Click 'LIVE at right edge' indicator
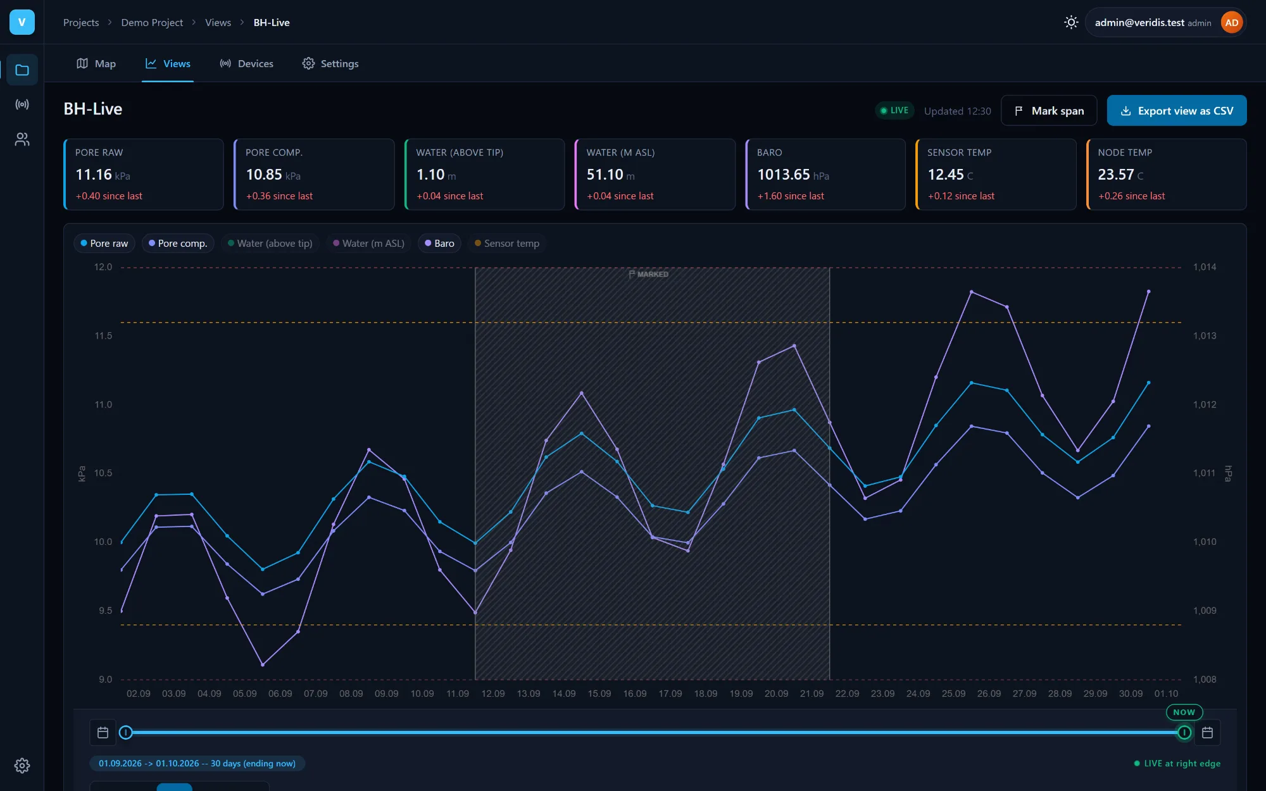 (1177, 763)
